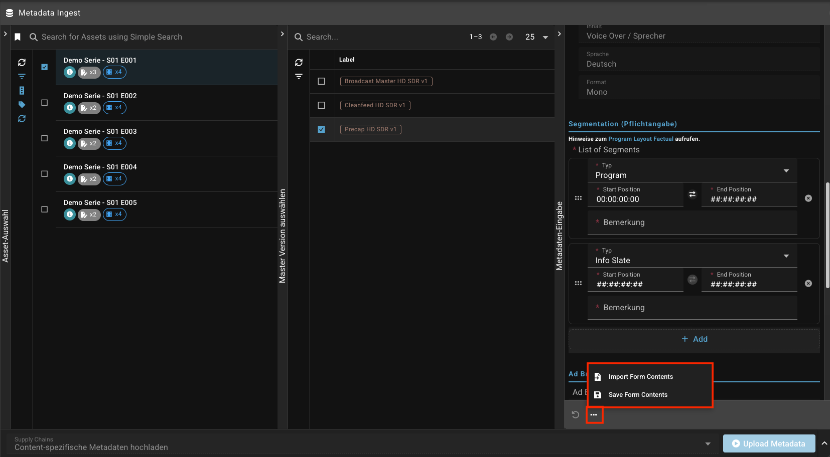This screenshot has height=457, width=830.
Task: Open the asset filter icon
Action: click(x=22, y=77)
